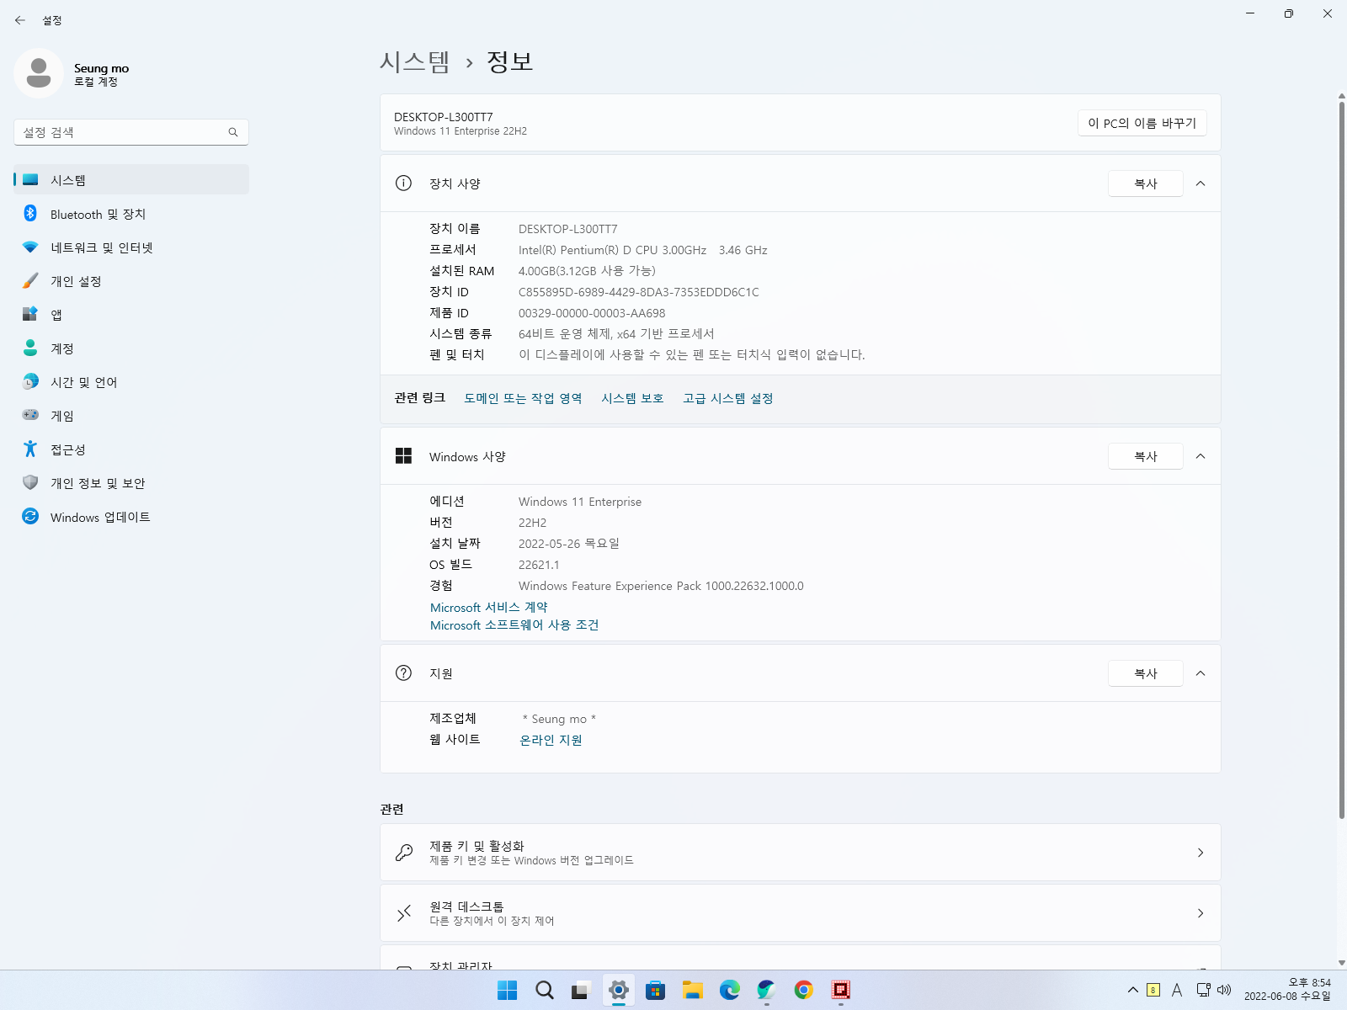Expand 원격 데스크톱 chevron arrow
Viewport: 1347px width, 1010px height.
coord(1201,913)
